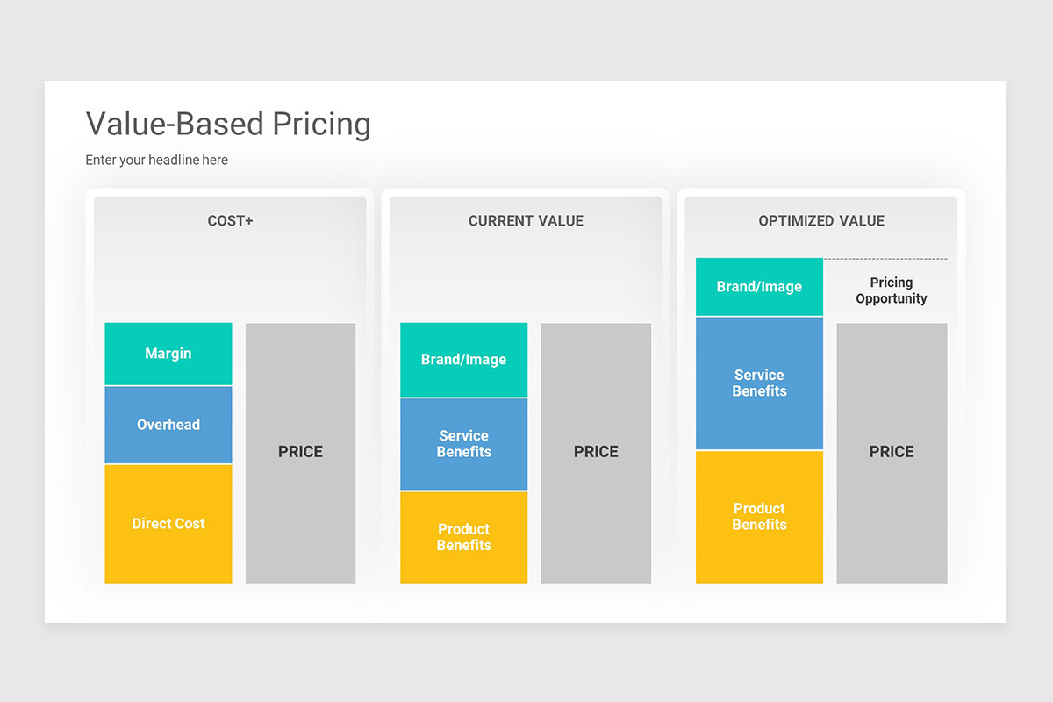1053x702 pixels.
Task: Click the teal Margin block
Action: 168,354
